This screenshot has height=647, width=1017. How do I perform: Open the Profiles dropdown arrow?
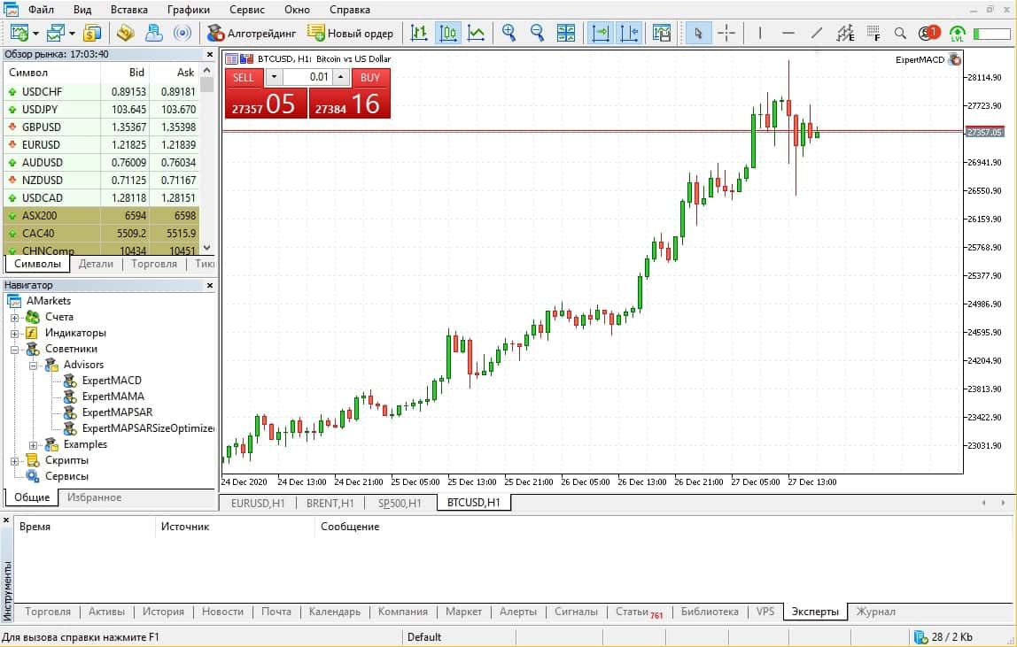pyautogui.click(x=72, y=33)
